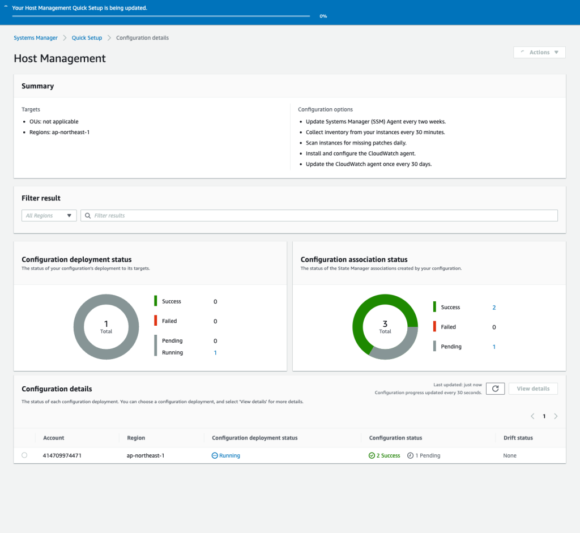Click 'Scan instances for missing patches daily'

tap(356, 143)
